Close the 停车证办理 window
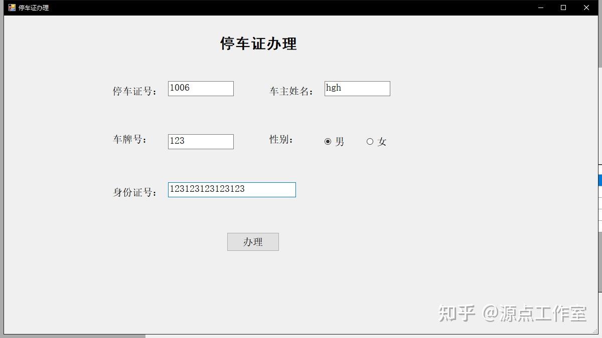This screenshot has height=338, width=602. tap(586, 8)
